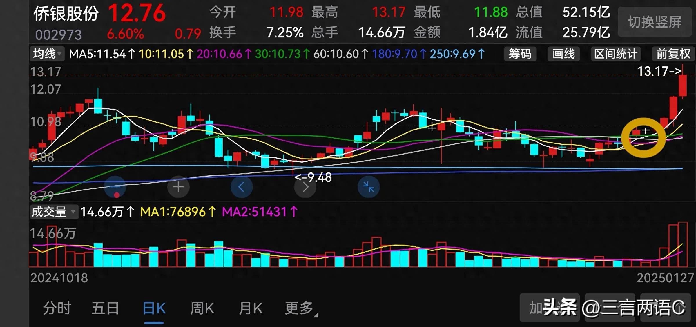
Task: Click the trade amount 1.84亿
Action: click(x=488, y=32)
